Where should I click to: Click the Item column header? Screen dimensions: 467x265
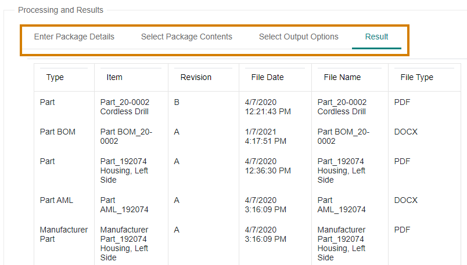point(114,77)
